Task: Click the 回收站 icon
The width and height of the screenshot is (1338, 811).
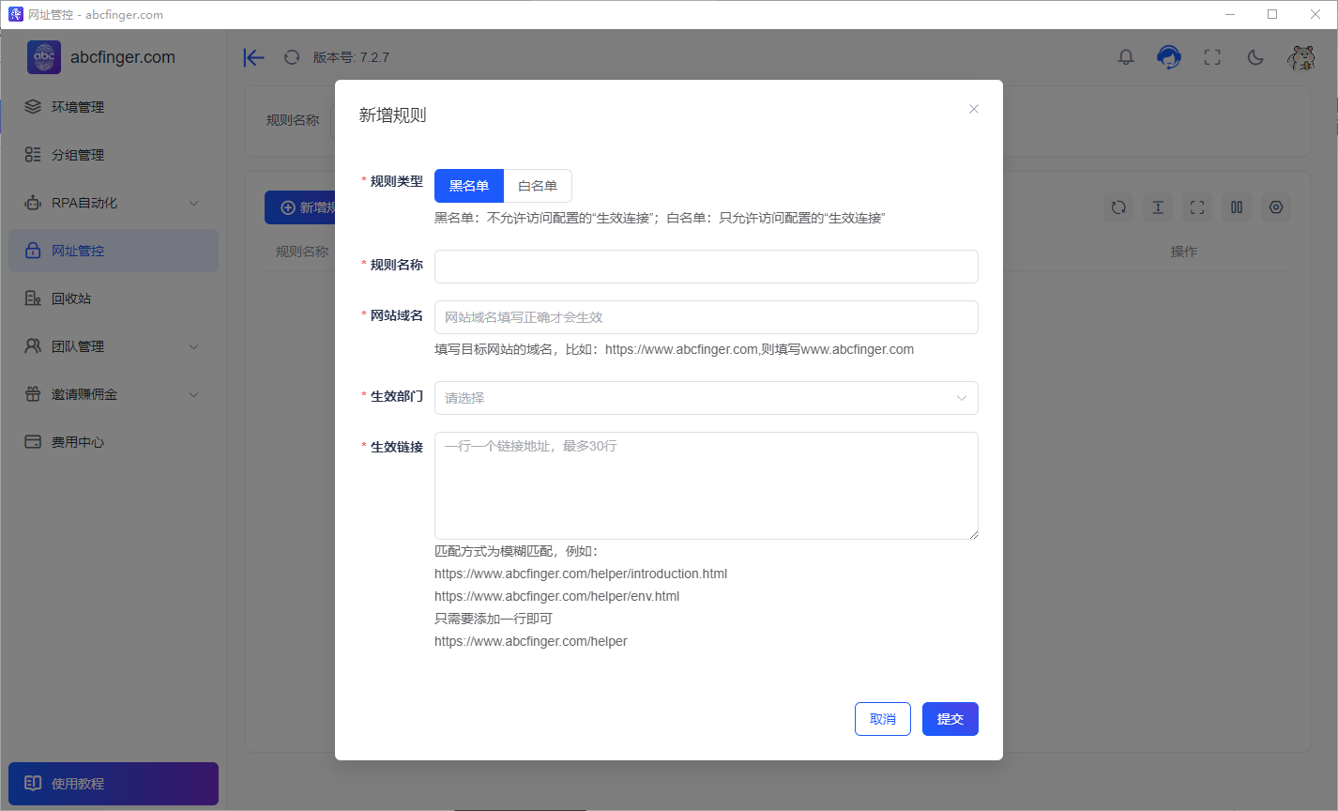Action: point(33,298)
